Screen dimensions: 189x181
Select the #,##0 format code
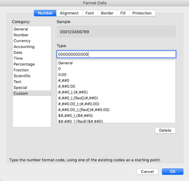[116, 81]
